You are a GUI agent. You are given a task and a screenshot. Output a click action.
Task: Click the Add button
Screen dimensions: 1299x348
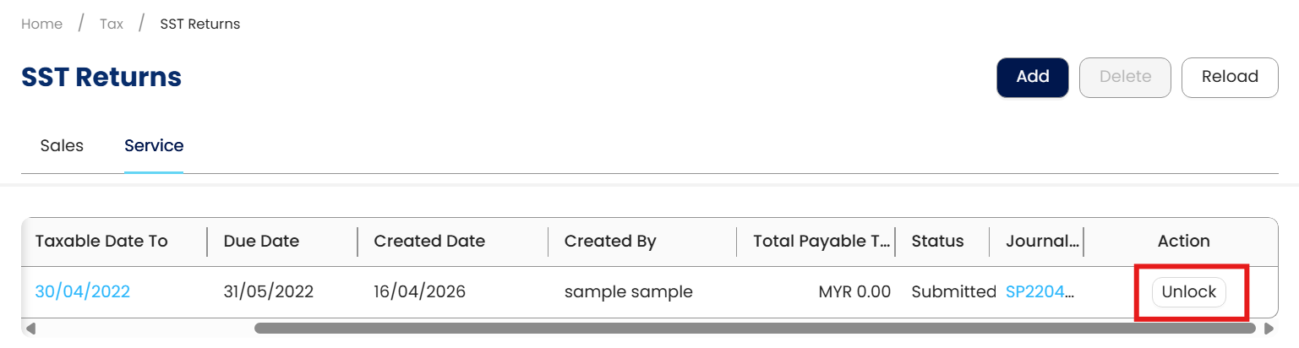[x=1032, y=77]
